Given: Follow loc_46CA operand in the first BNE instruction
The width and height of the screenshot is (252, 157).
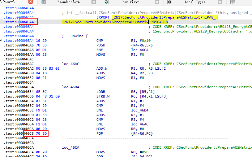Looking at the screenshot, I should (x=139, y=50).
